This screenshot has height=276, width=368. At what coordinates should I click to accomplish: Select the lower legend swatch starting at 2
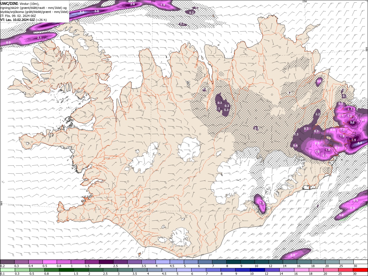click(96, 270)
